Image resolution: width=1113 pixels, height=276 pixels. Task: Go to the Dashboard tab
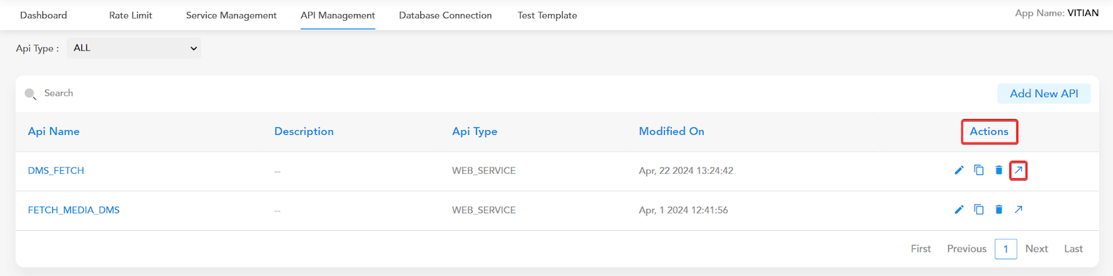click(x=44, y=15)
